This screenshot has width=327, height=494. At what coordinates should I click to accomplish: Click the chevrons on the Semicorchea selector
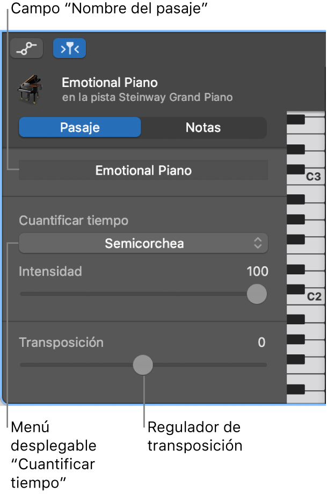(x=257, y=243)
